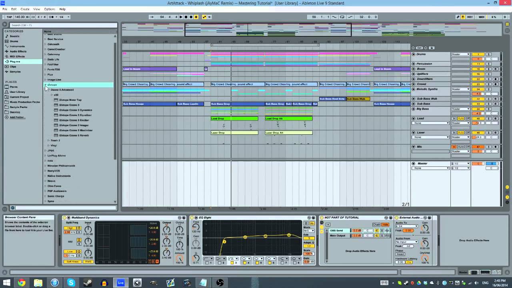This screenshot has height=288, width=512.
Task: Fold the Lead track
Action: (x=414, y=118)
